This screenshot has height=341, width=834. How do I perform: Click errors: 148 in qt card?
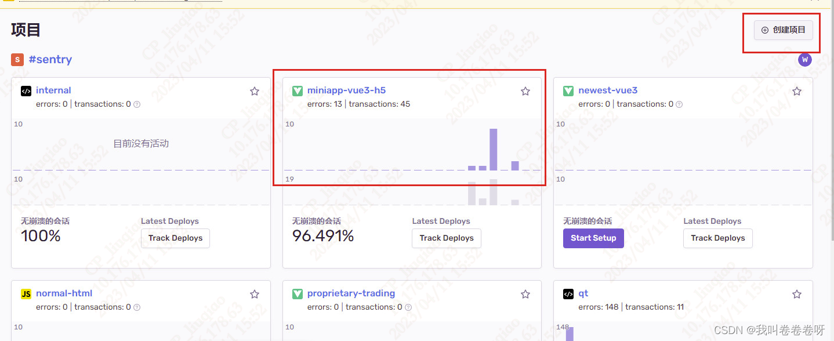pos(599,307)
